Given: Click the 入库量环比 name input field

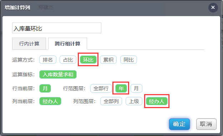Looking at the screenshot, I should (57, 28).
